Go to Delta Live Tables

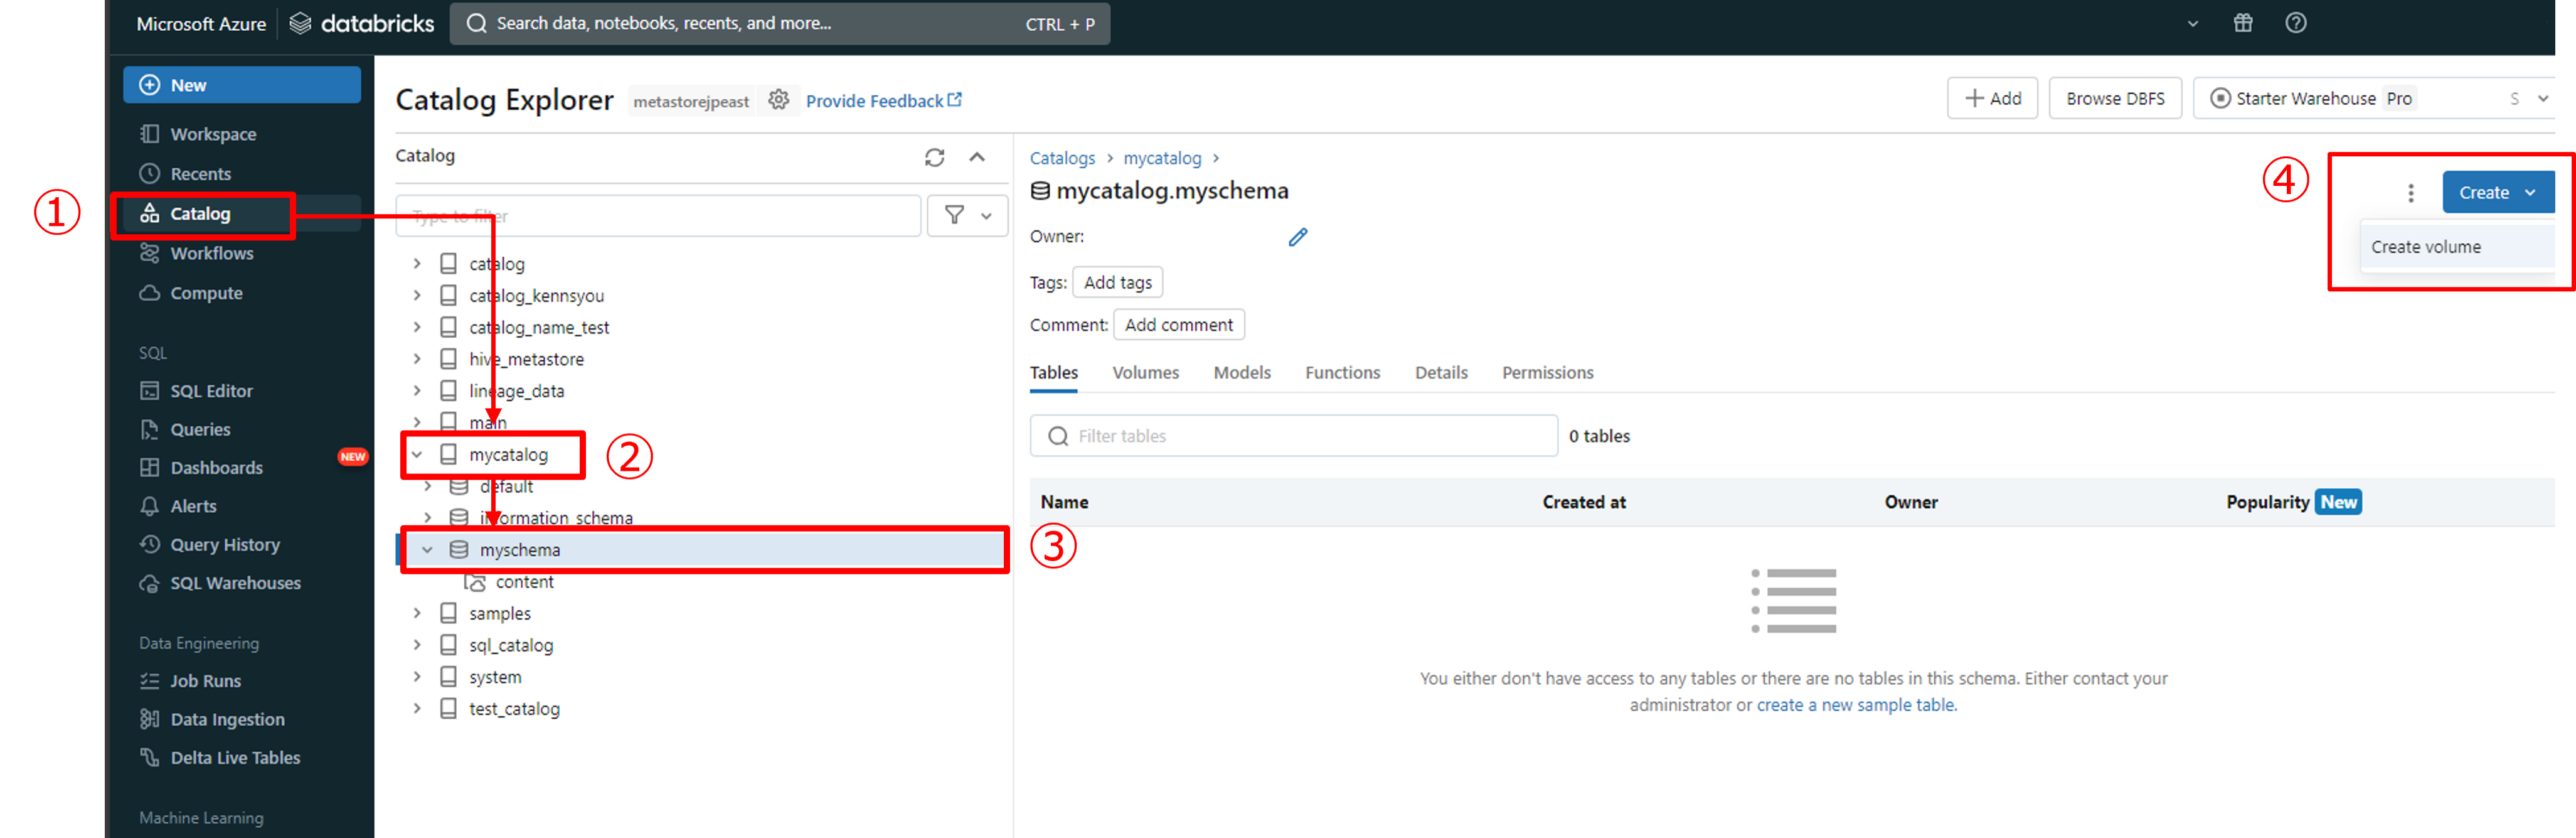[x=235, y=758]
